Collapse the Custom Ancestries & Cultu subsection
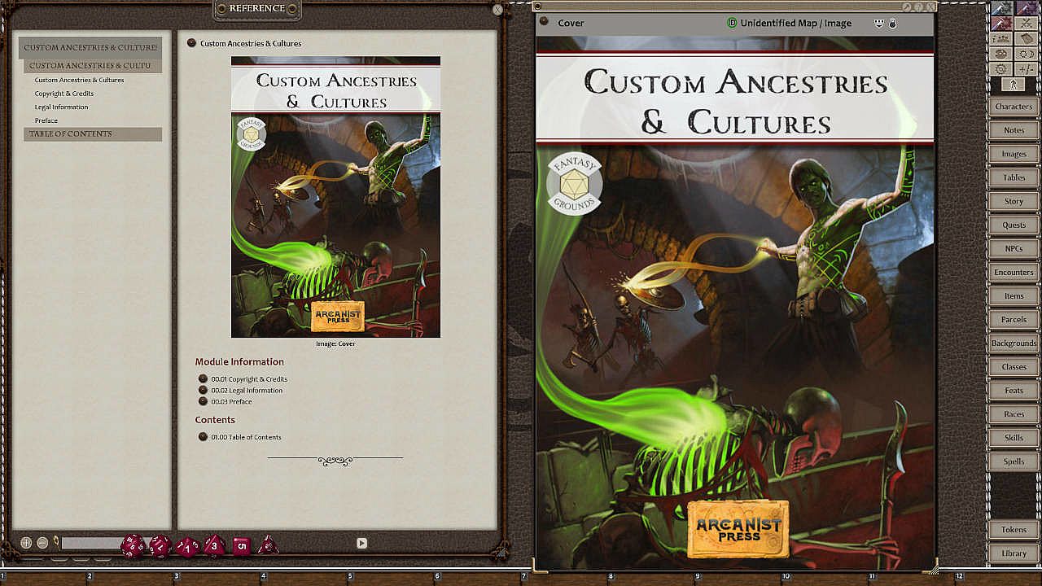 point(93,65)
